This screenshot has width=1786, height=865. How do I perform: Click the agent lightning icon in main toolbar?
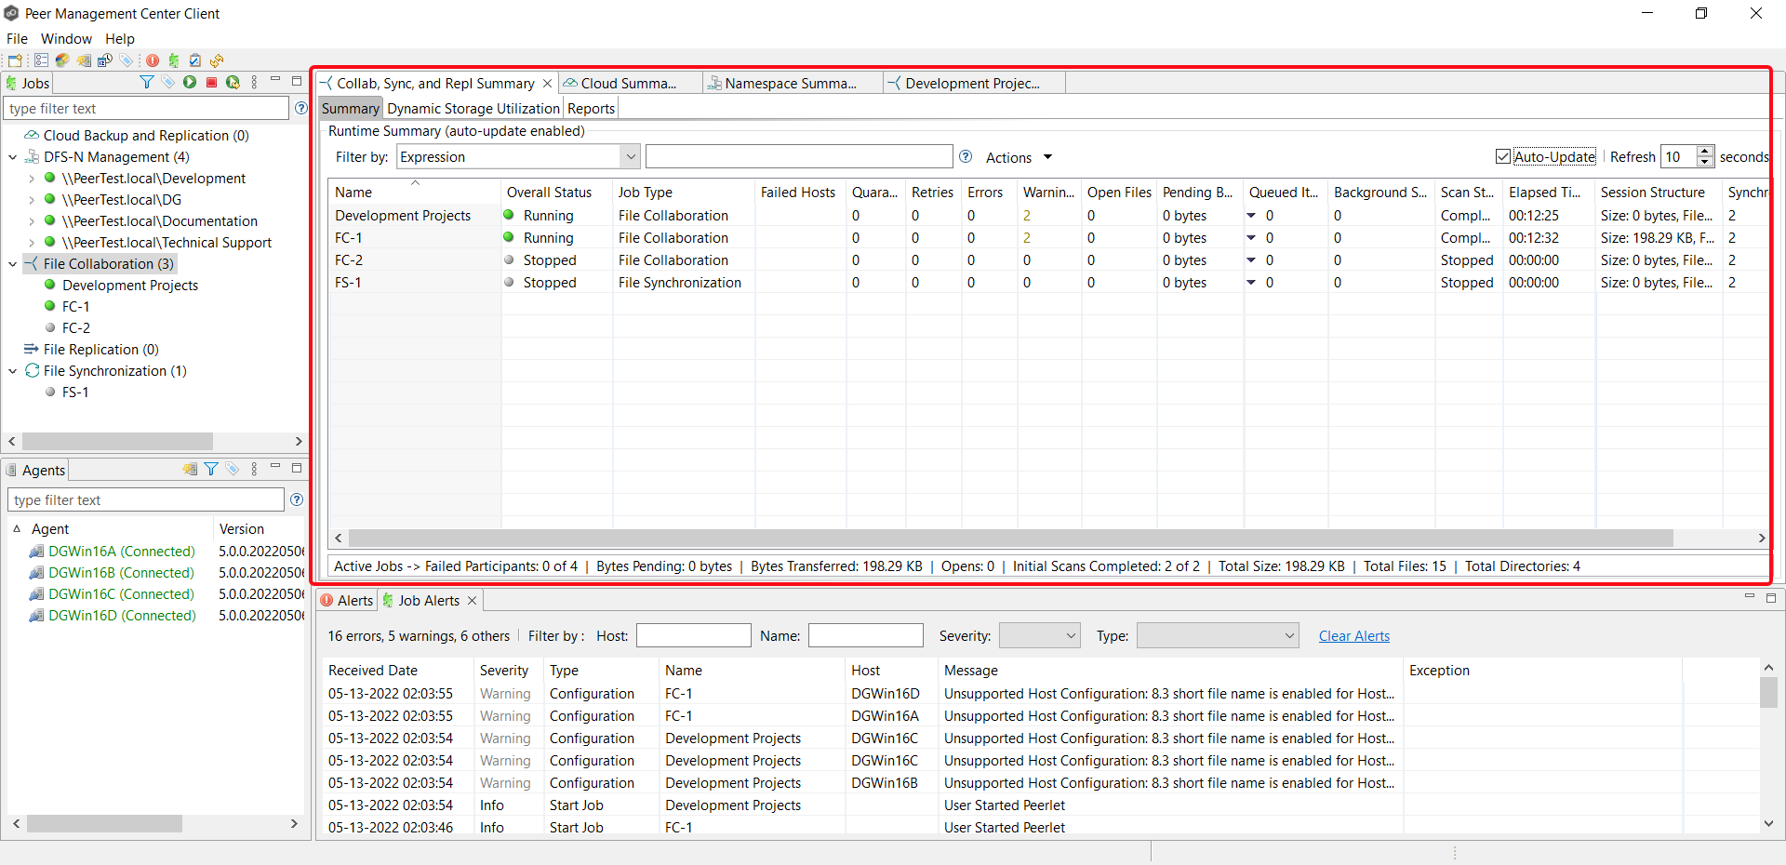coord(84,60)
